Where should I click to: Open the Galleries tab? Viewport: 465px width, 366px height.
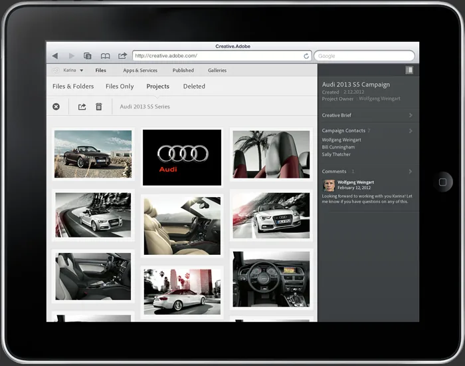click(217, 71)
